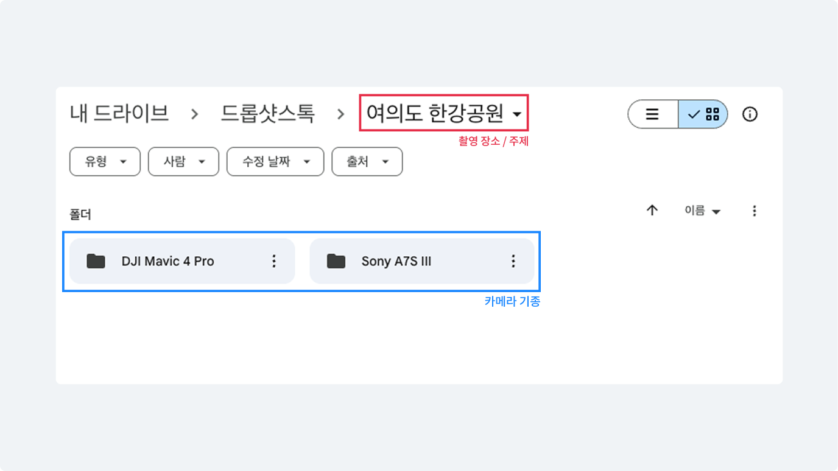Expand the 수정 날짜 filter dropdown
The height and width of the screenshot is (471, 838).
tap(275, 162)
